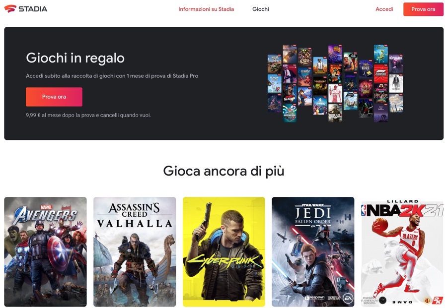The image size is (447, 308).
Task: Open Informazioni su Stadia page
Action: tap(206, 9)
